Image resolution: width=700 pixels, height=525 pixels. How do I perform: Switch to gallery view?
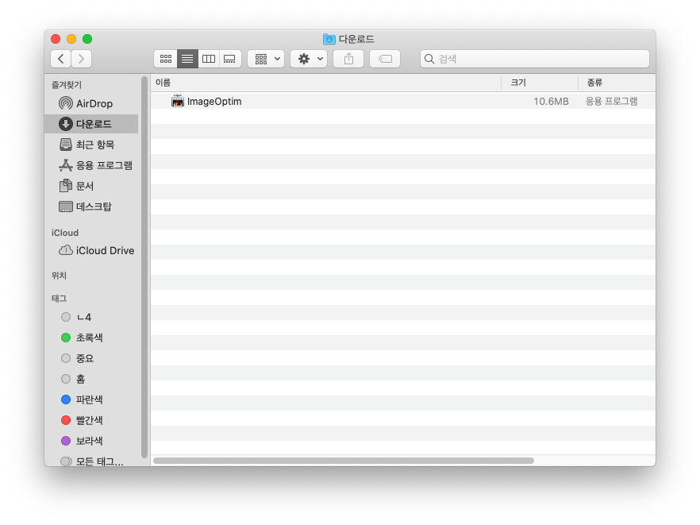pyautogui.click(x=230, y=59)
